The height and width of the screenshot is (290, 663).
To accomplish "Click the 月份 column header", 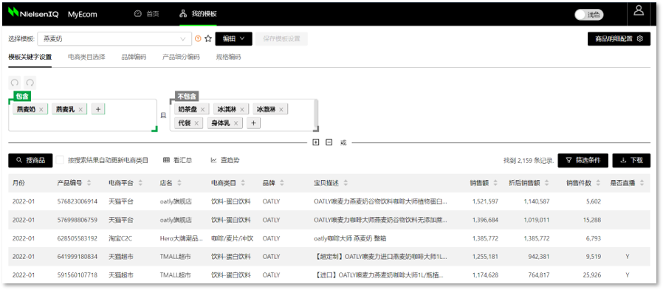I will (x=18, y=183).
